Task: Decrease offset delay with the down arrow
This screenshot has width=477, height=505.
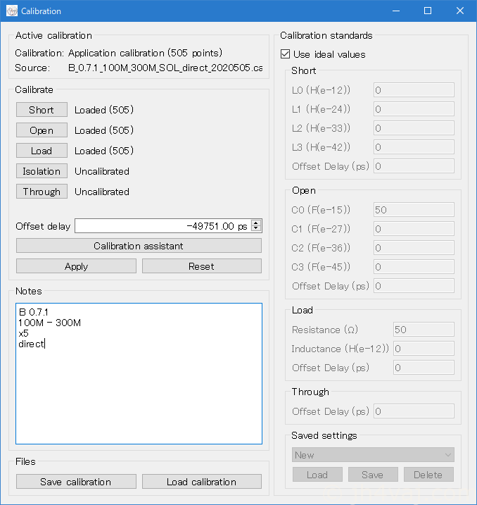Action: click(x=256, y=229)
